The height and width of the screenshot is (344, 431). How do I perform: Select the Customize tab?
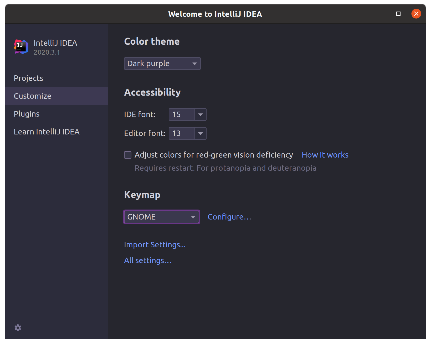click(57, 96)
